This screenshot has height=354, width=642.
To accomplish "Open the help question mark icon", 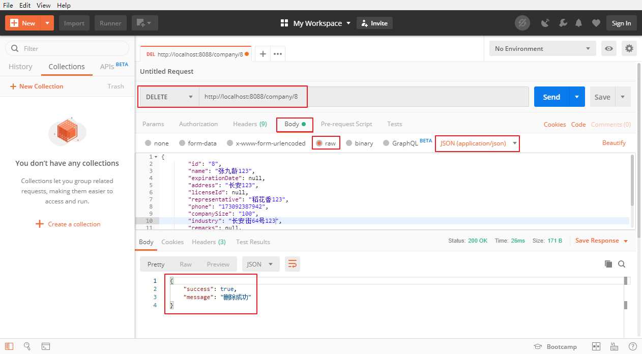I will click(x=632, y=346).
